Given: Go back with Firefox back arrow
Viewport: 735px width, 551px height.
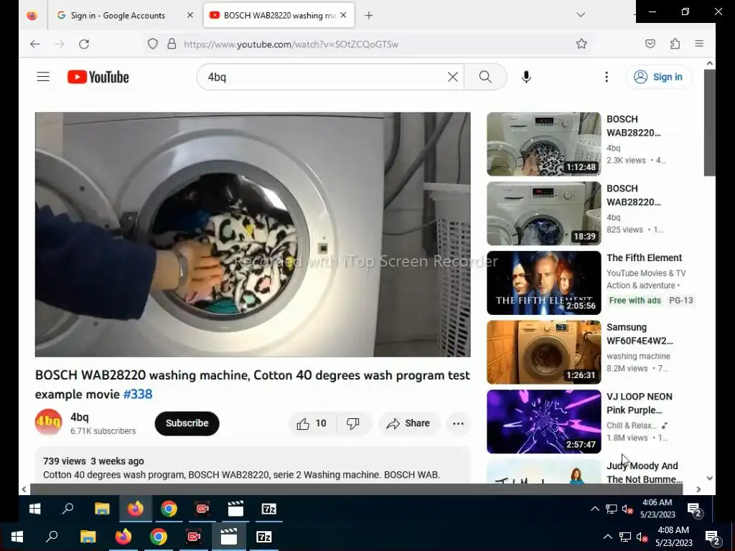Looking at the screenshot, I should pyautogui.click(x=35, y=44).
